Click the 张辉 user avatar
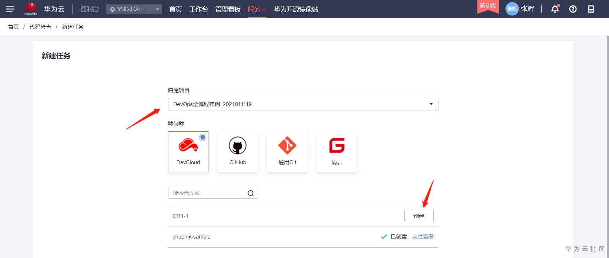 (x=512, y=9)
